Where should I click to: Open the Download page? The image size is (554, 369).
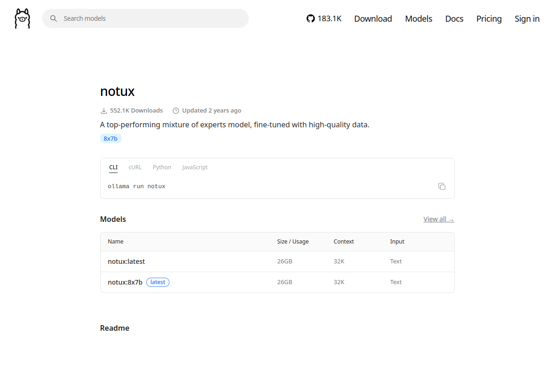click(373, 18)
